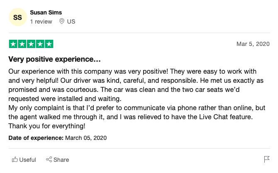This screenshot has height=173, width=278.
Task: Click the Share button text
Action: click(x=61, y=160)
